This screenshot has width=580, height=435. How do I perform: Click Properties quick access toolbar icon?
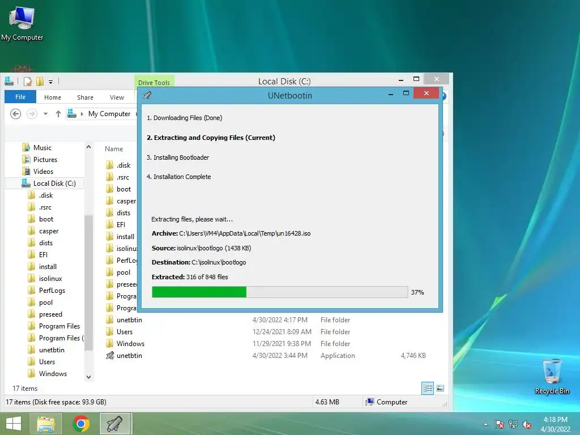[x=28, y=81]
